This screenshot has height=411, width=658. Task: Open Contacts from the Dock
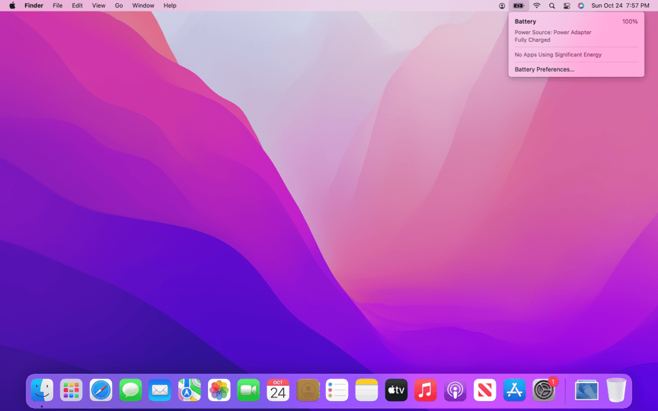coord(308,390)
